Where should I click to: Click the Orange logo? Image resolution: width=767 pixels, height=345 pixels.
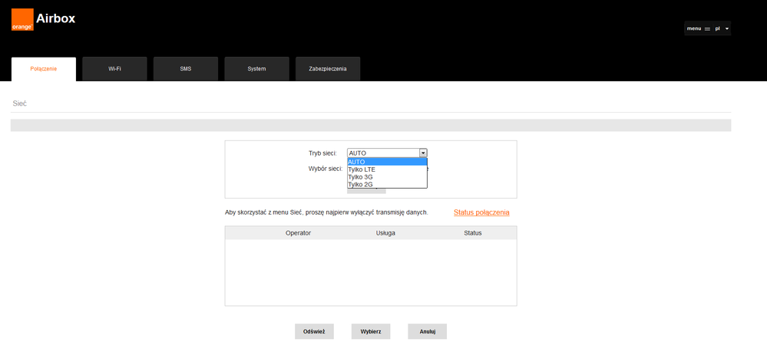coord(22,19)
